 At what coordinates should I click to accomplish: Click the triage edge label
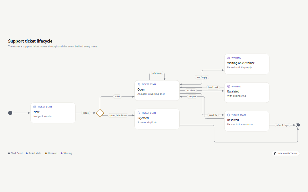pyautogui.click(x=86, y=113)
